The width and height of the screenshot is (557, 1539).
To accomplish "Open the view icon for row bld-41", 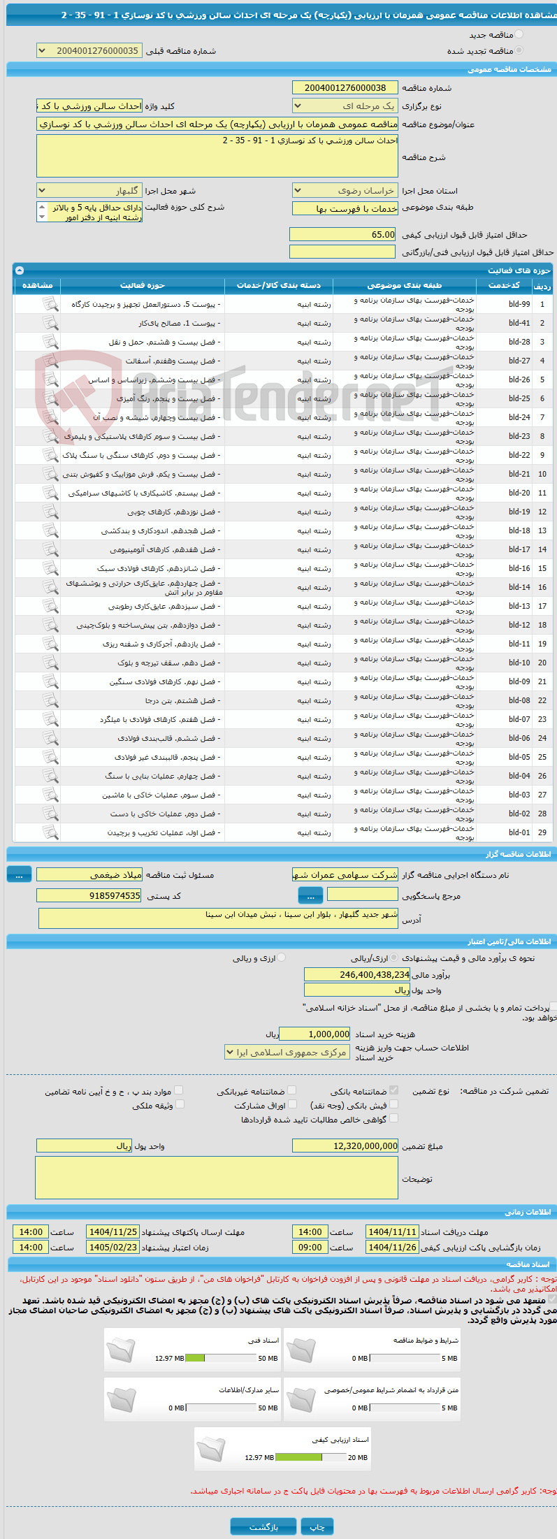I will click(x=50, y=323).
